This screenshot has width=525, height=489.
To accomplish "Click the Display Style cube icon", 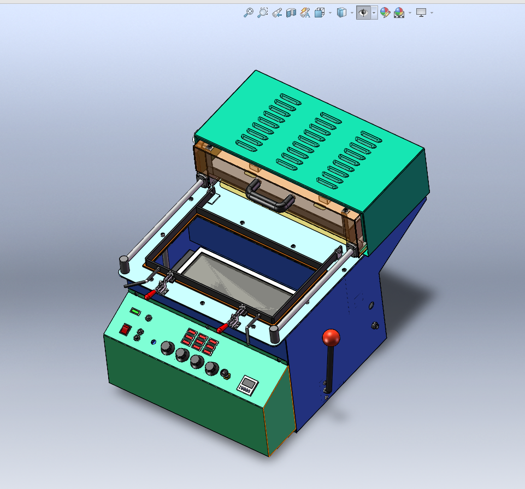I will 341,13.
